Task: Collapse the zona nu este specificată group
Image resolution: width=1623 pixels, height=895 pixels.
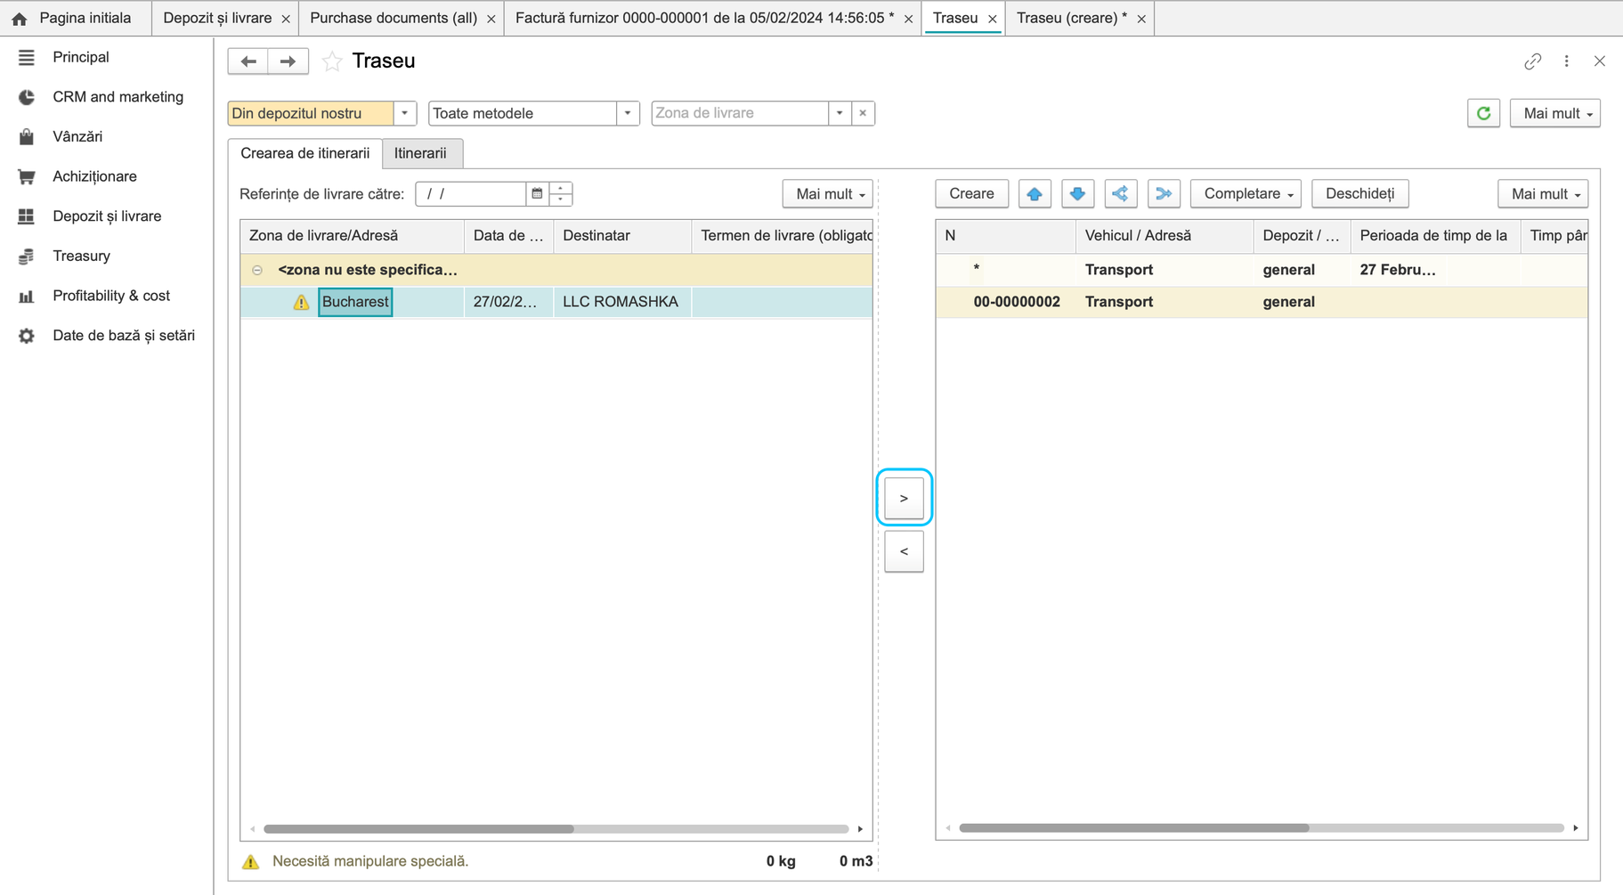Action: [x=257, y=270]
